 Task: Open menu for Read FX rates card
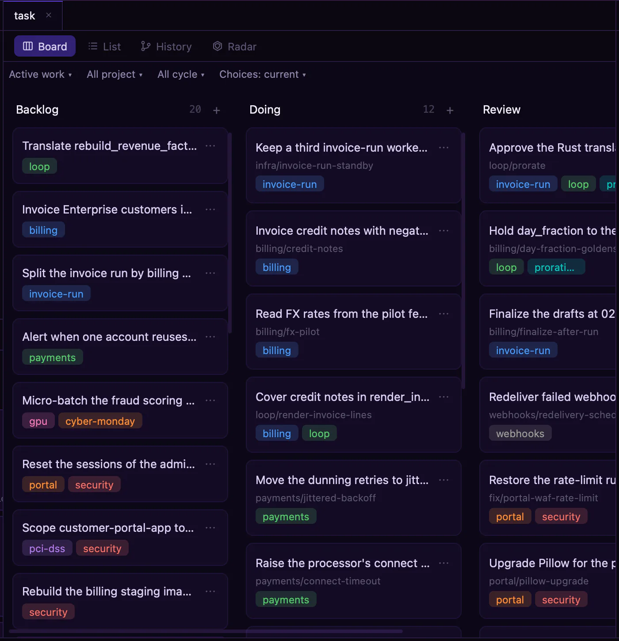click(x=444, y=314)
